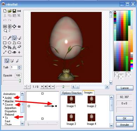Click the Lancer button
137x131 pixels.
click(125, 88)
